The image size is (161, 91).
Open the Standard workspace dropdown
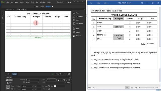pos(61,2)
